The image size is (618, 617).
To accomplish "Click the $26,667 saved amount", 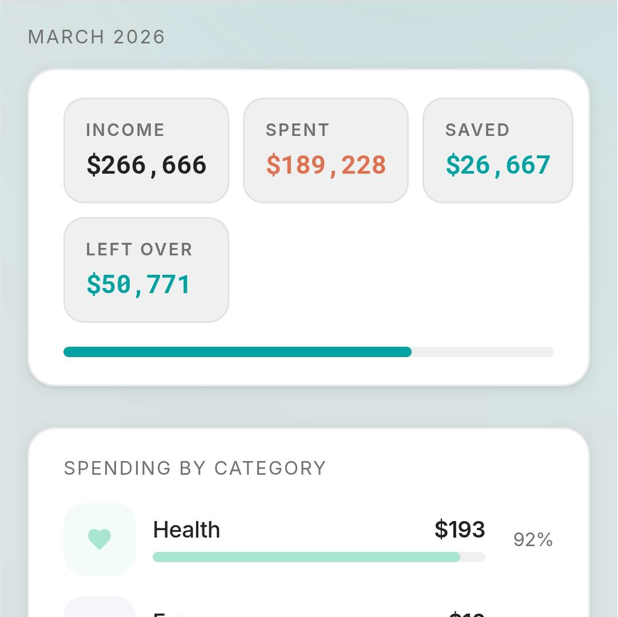I will click(497, 165).
